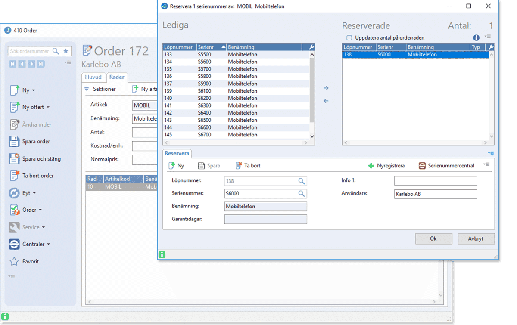Click the Favorit star icon
This screenshot has height=325, width=517.
coord(14,261)
